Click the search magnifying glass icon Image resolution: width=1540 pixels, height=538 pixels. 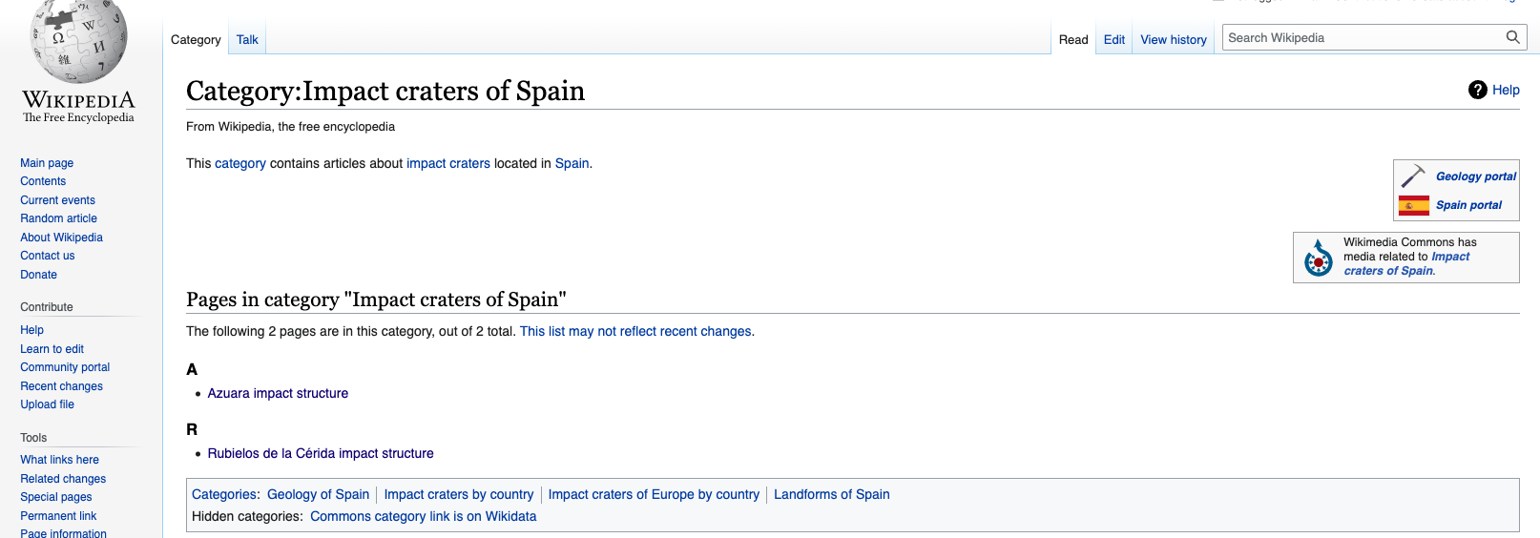click(1512, 37)
